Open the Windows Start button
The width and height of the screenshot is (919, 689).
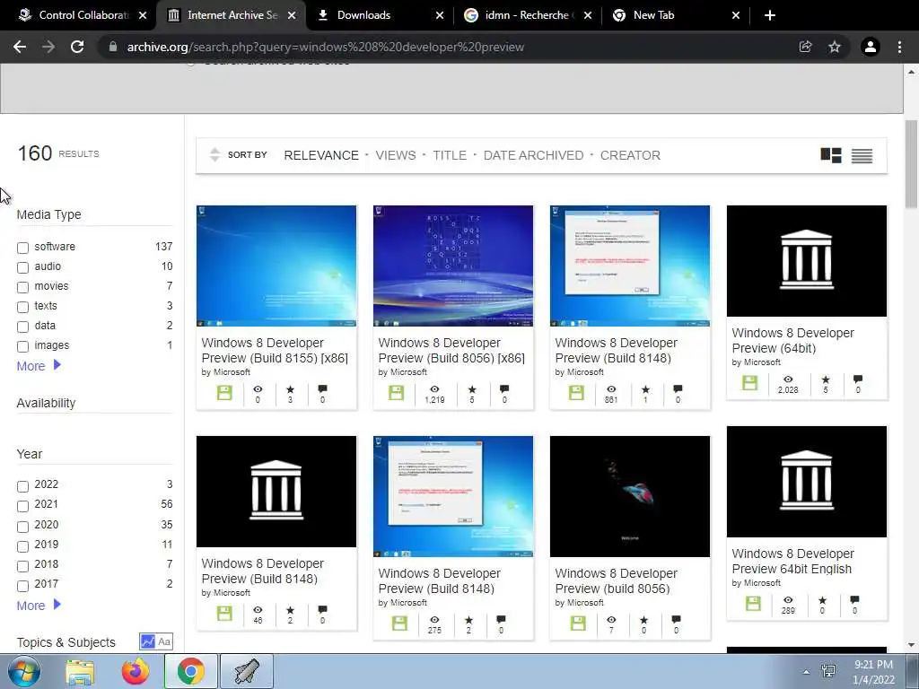pyautogui.click(x=23, y=671)
